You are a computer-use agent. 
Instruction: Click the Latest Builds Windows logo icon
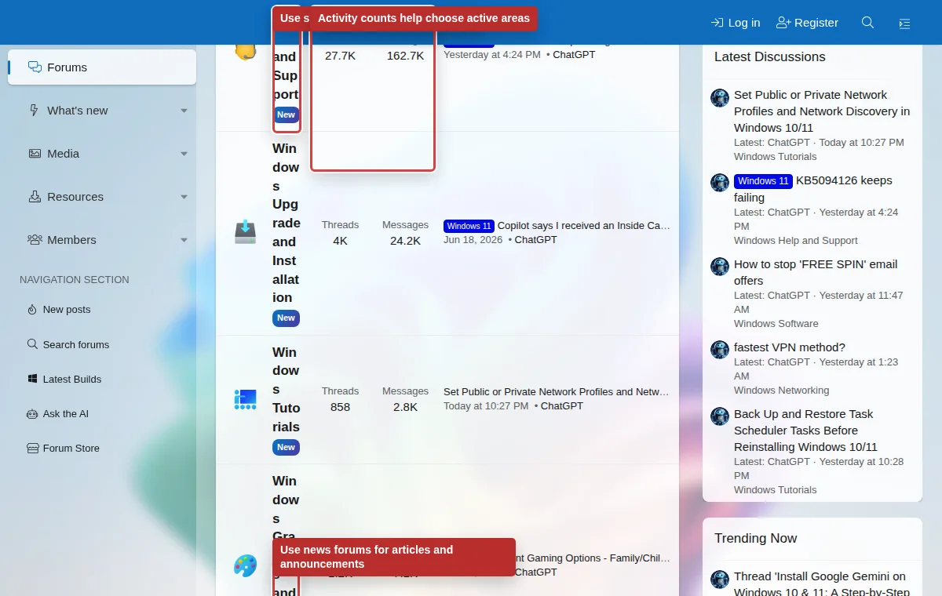coord(32,379)
